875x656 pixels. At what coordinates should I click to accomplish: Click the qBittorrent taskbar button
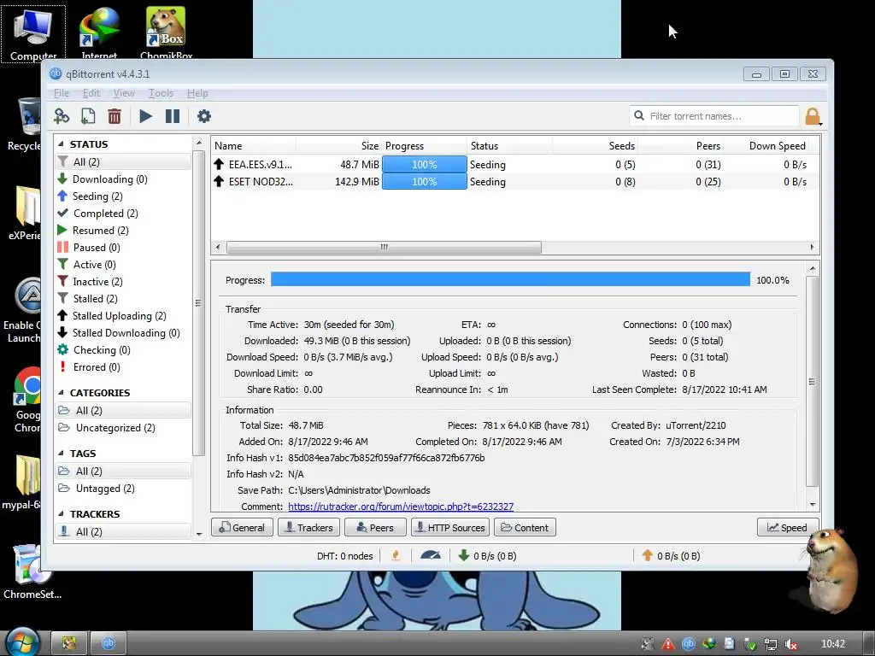click(109, 644)
